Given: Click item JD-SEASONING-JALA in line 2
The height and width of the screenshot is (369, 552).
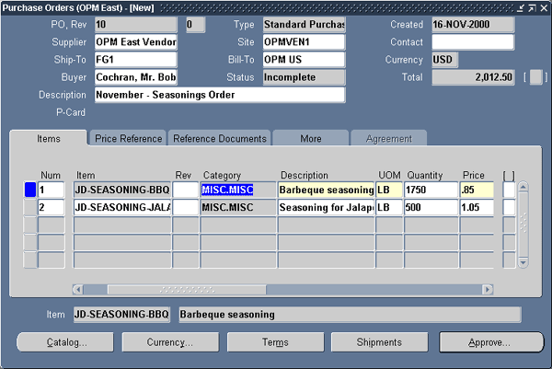Looking at the screenshot, I should click(122, 207).
